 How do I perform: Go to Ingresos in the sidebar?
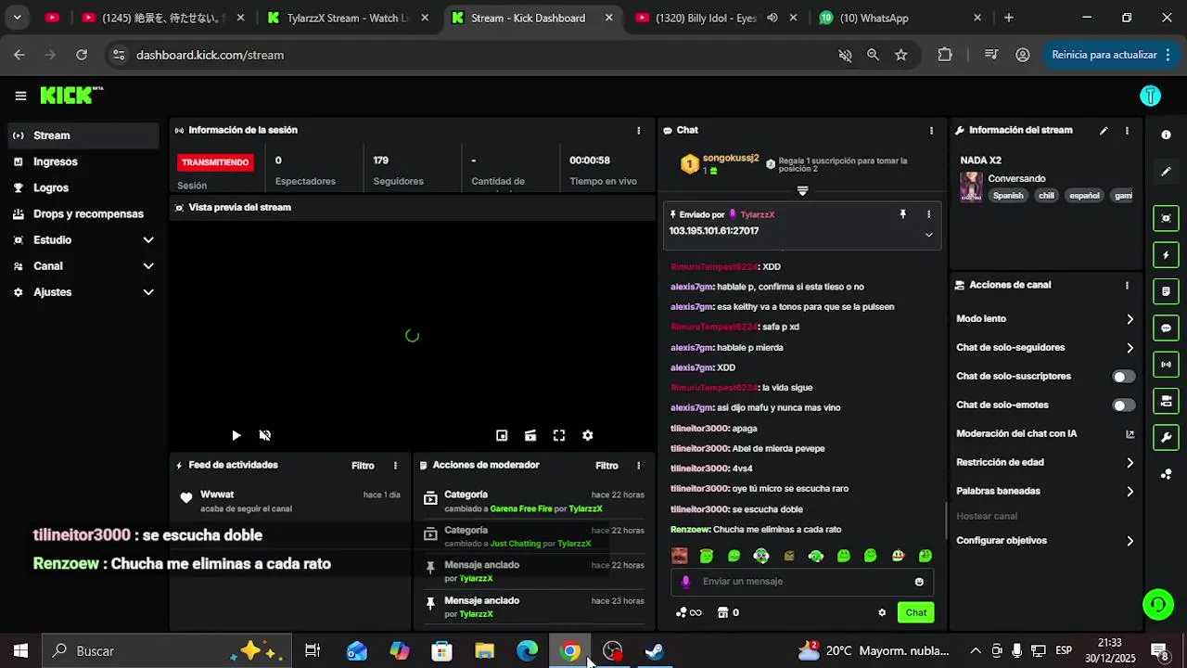click(x=83, y=161)
